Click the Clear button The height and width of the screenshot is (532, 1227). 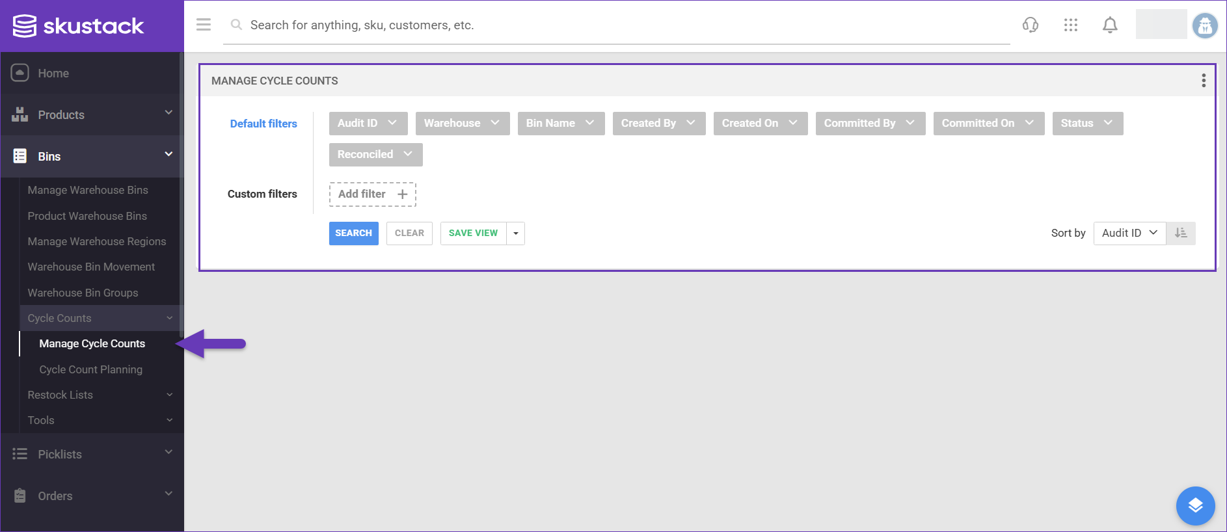pyautogui.click(x=409, y=233)
